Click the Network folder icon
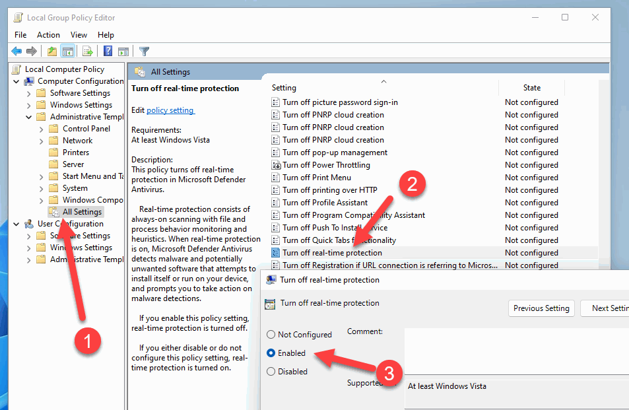This screenshot has width=629, height=410. [53, 141]
